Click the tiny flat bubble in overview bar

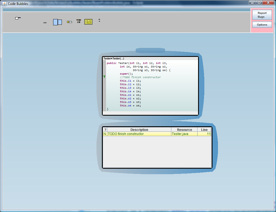[x=45, y=23]
